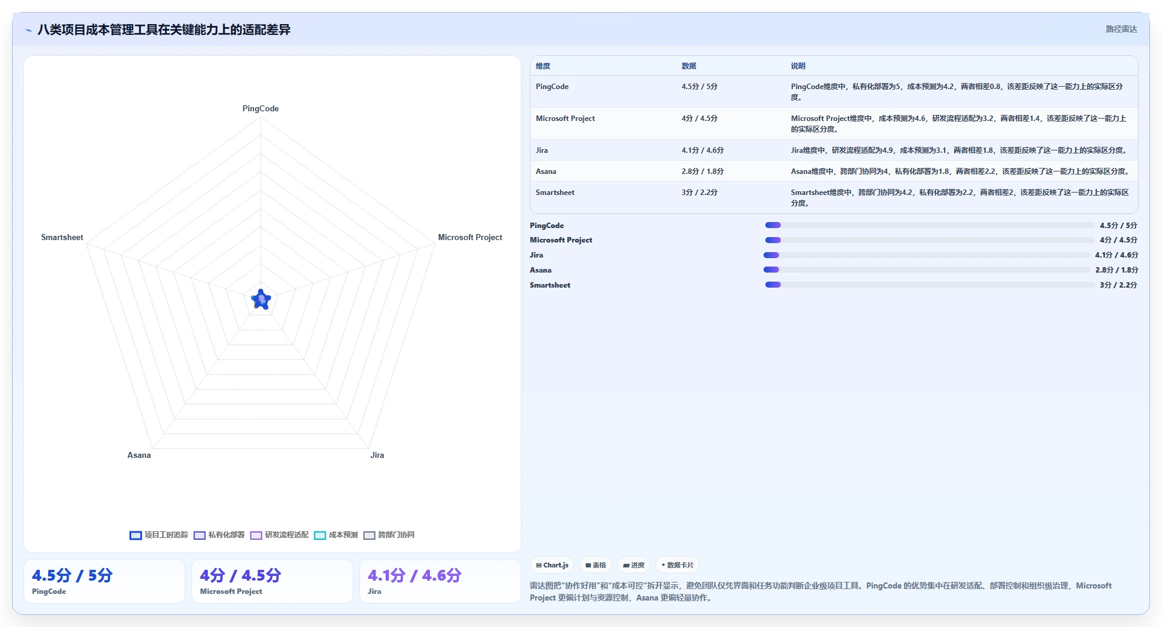Click the PingCode progress bar
This screenshot has height=627, width=1162.
(x=930, y=225)
